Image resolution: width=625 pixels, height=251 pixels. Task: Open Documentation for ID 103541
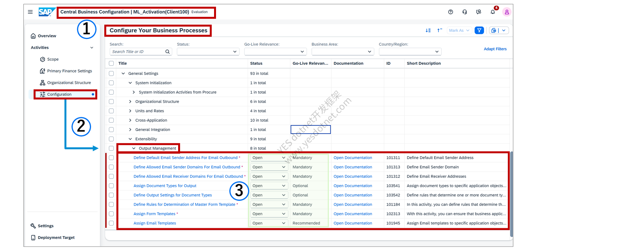point(353,186)
